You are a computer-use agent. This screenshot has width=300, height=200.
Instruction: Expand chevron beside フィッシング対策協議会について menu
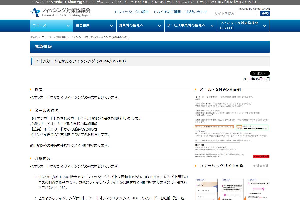[x=265, y=26]
